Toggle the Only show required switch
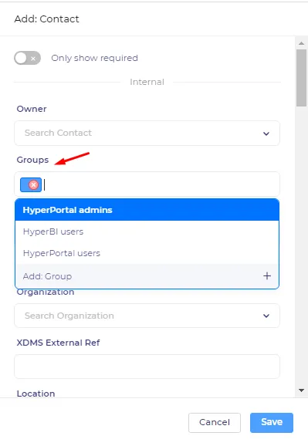Image resolution: width=308 pixels, height=446 pixels. coord(27,58)
